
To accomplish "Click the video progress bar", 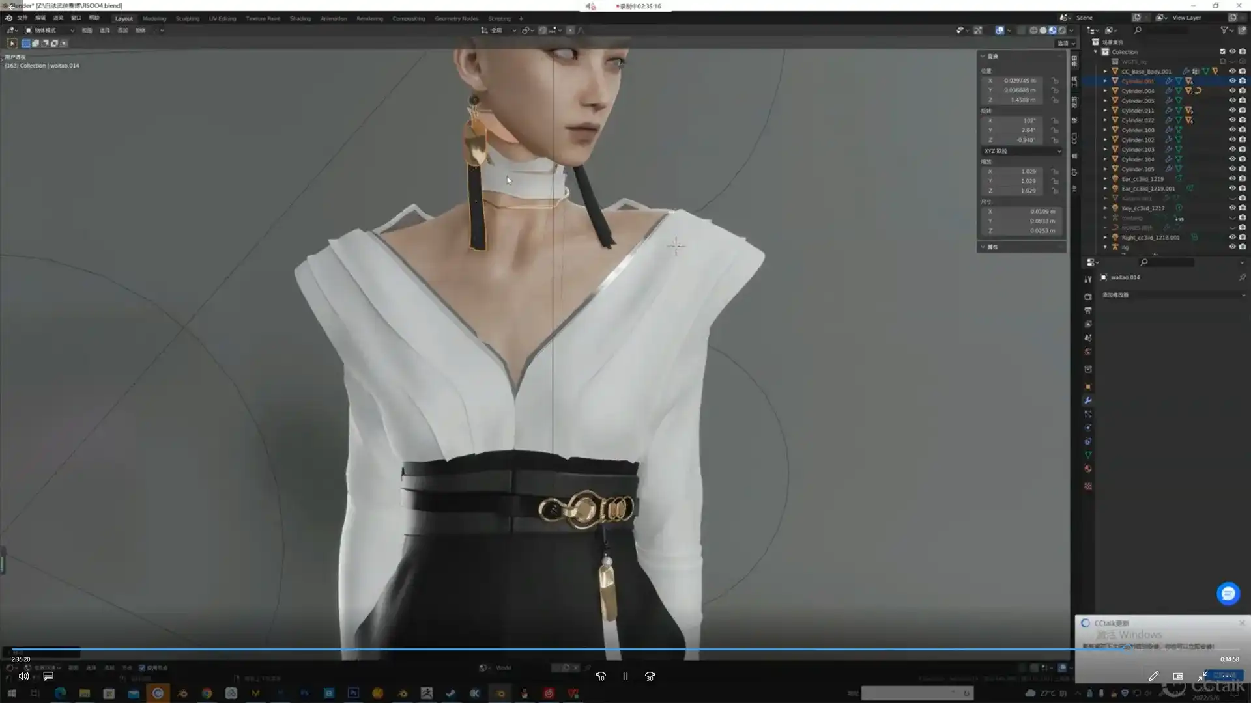I will pyautogui.click(x=521, y=649).
